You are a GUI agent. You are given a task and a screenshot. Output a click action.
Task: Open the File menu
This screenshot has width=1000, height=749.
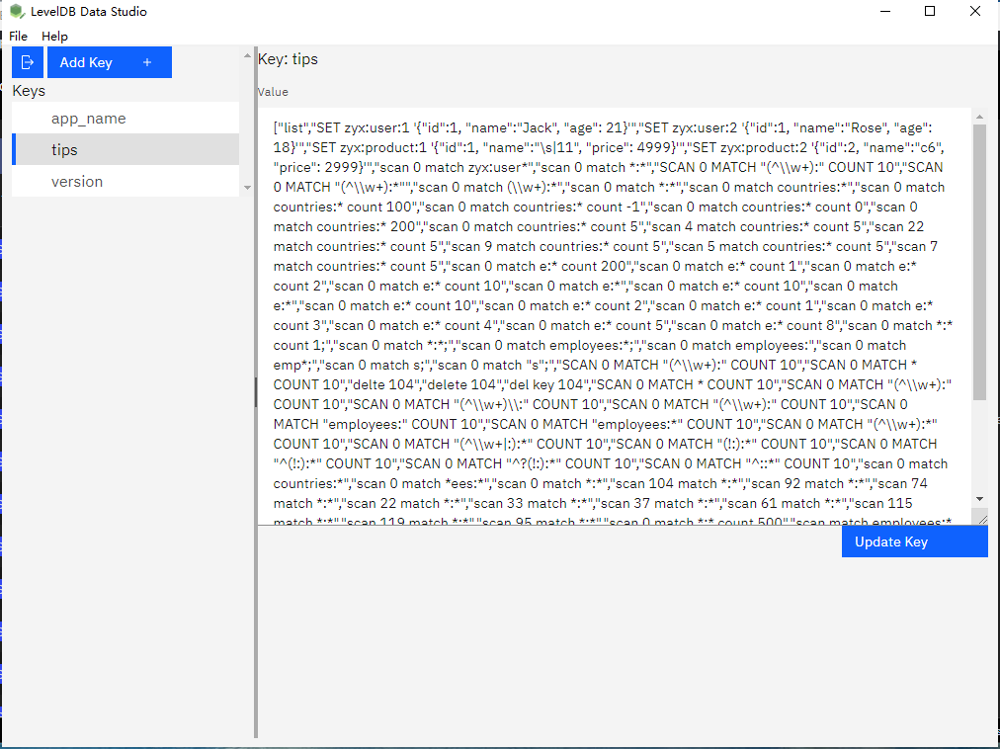coord(18,36)
